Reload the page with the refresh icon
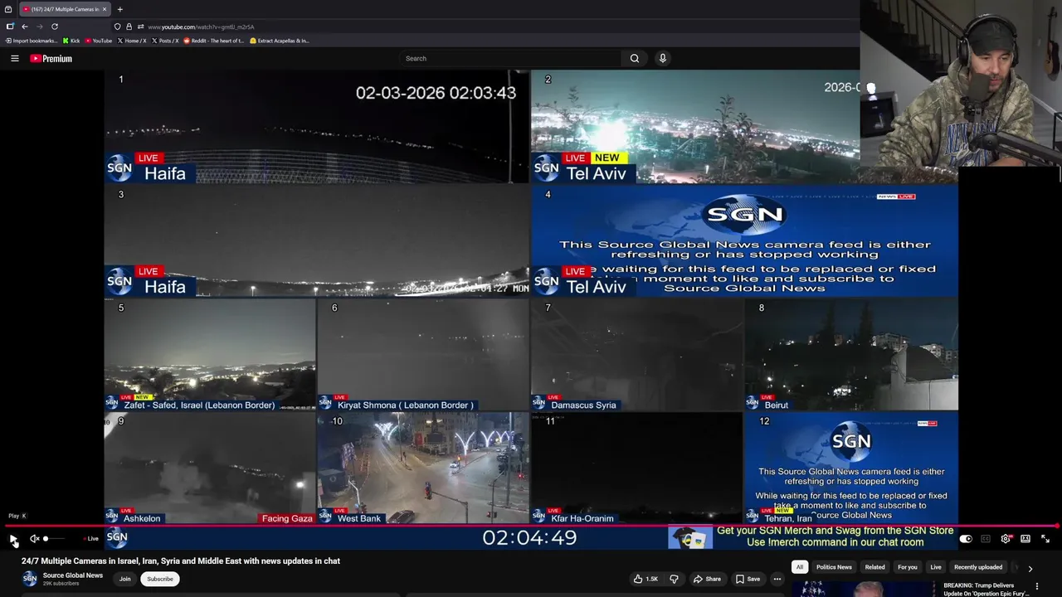Image resolution: width=1062 pixels, height=597 pixels. (55, 27)
